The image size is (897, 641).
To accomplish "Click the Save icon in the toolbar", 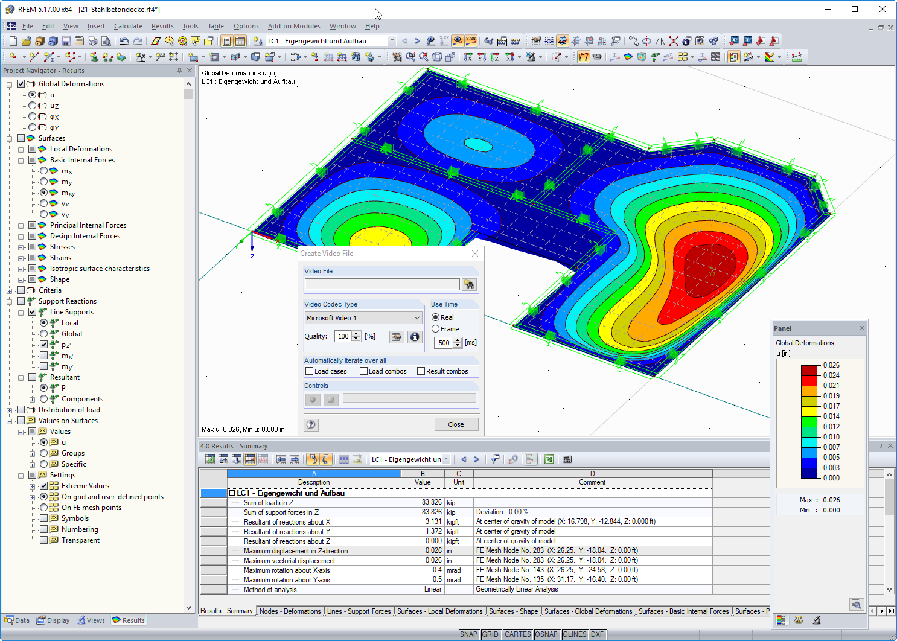I will (66, 41).
